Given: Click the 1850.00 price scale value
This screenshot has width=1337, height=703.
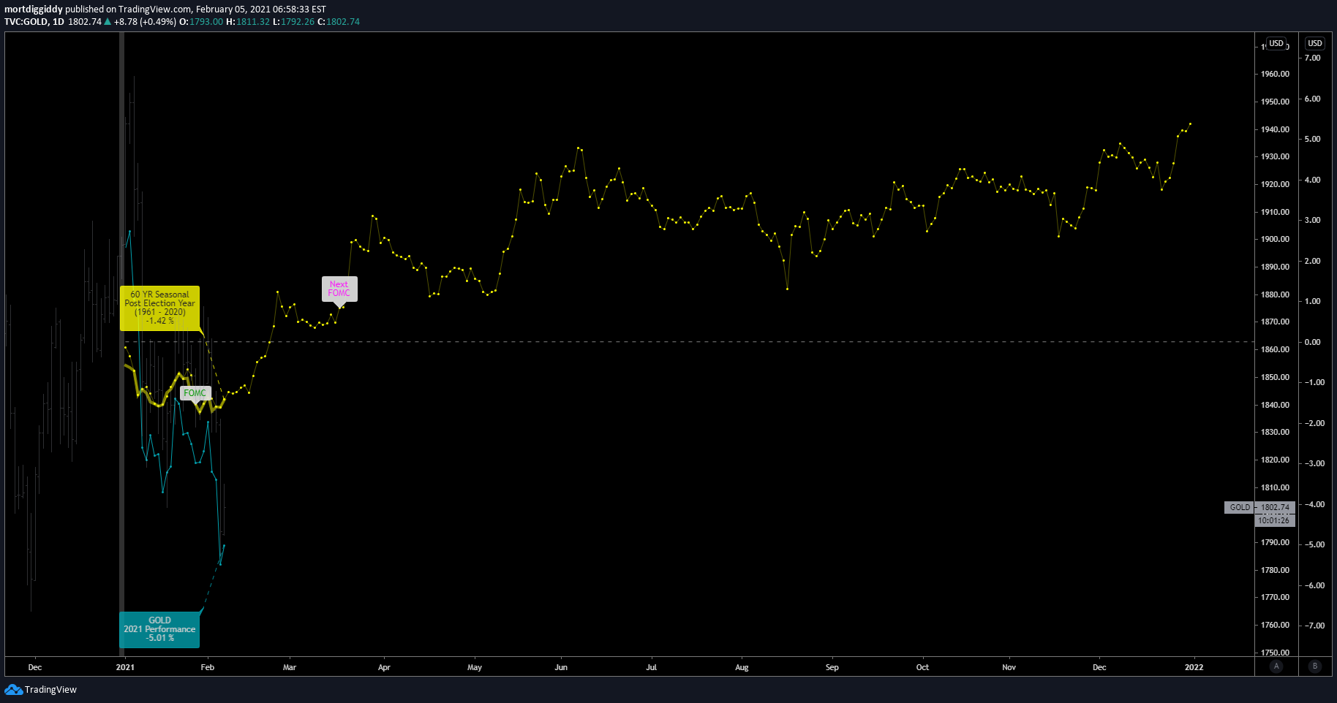Looking at the screenshot, I should tap(1275, 377).
